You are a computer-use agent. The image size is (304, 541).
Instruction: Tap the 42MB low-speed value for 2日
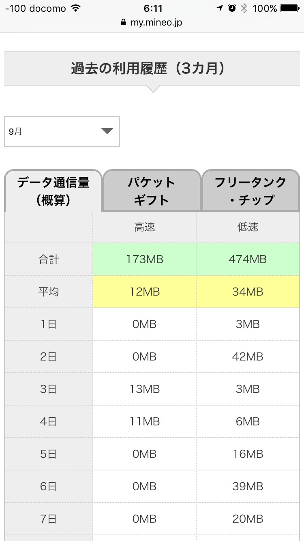tap(248, 357)
